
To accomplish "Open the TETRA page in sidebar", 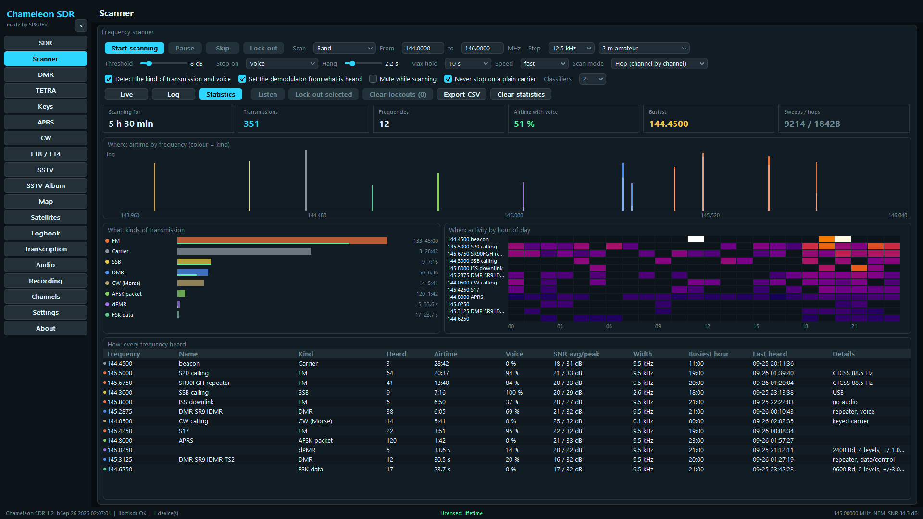I will click(x=46, y=90).
